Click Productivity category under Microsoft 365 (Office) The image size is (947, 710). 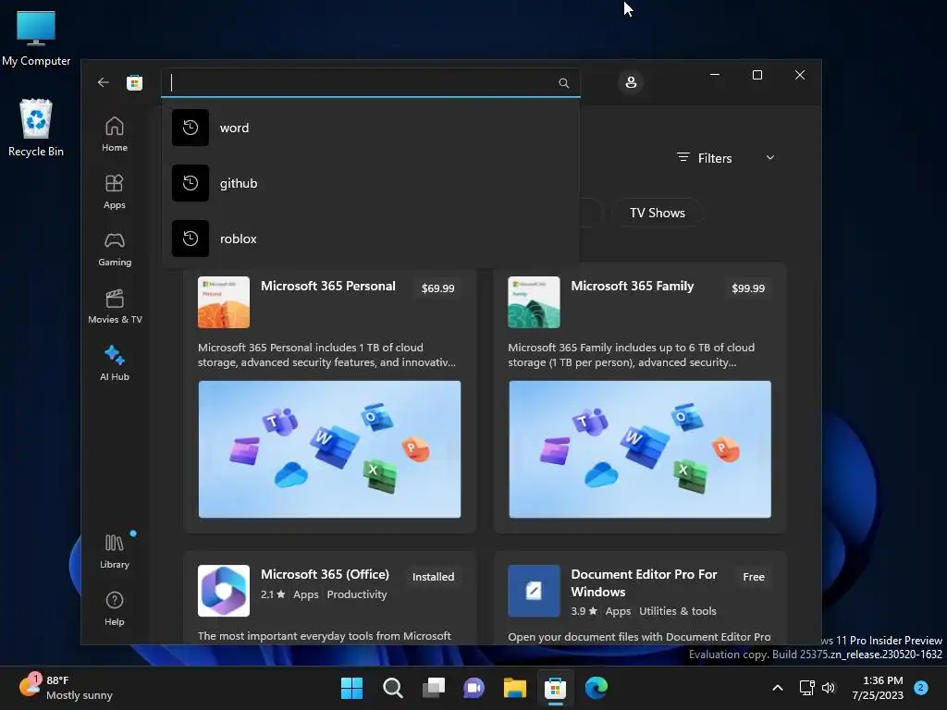click(x=357, y=594)
